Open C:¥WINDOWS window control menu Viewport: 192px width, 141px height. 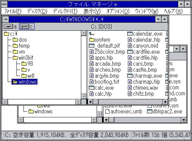6,19
